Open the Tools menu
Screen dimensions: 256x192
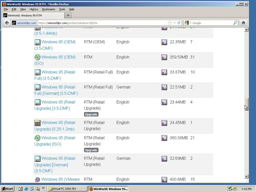(x=62, y=9)
